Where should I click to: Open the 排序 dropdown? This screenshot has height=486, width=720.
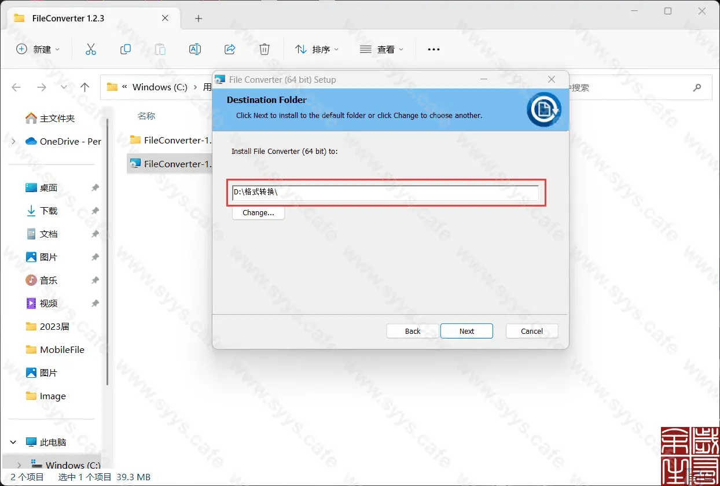coord(317,49)
